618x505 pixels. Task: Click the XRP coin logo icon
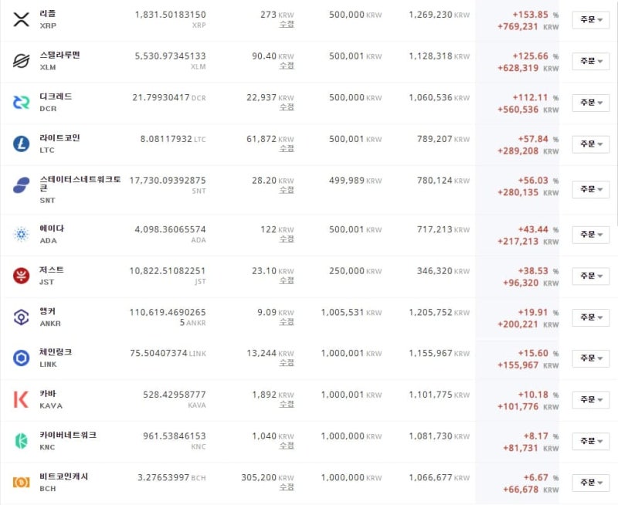click(22, 19)
